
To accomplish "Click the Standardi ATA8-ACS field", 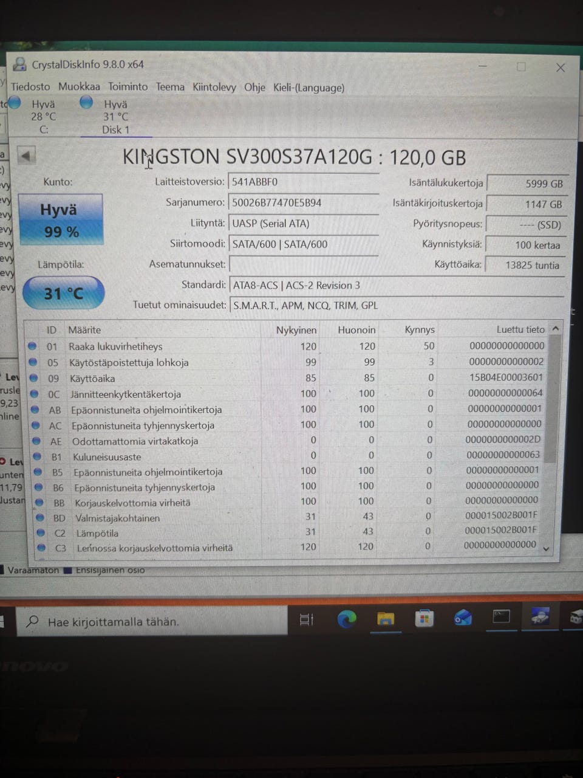I will 397,285.
